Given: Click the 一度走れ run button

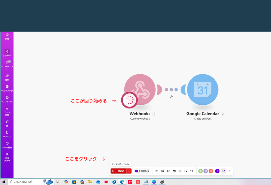Looking at the screenshot, I should pyautogui.click(x=119, y=171).
